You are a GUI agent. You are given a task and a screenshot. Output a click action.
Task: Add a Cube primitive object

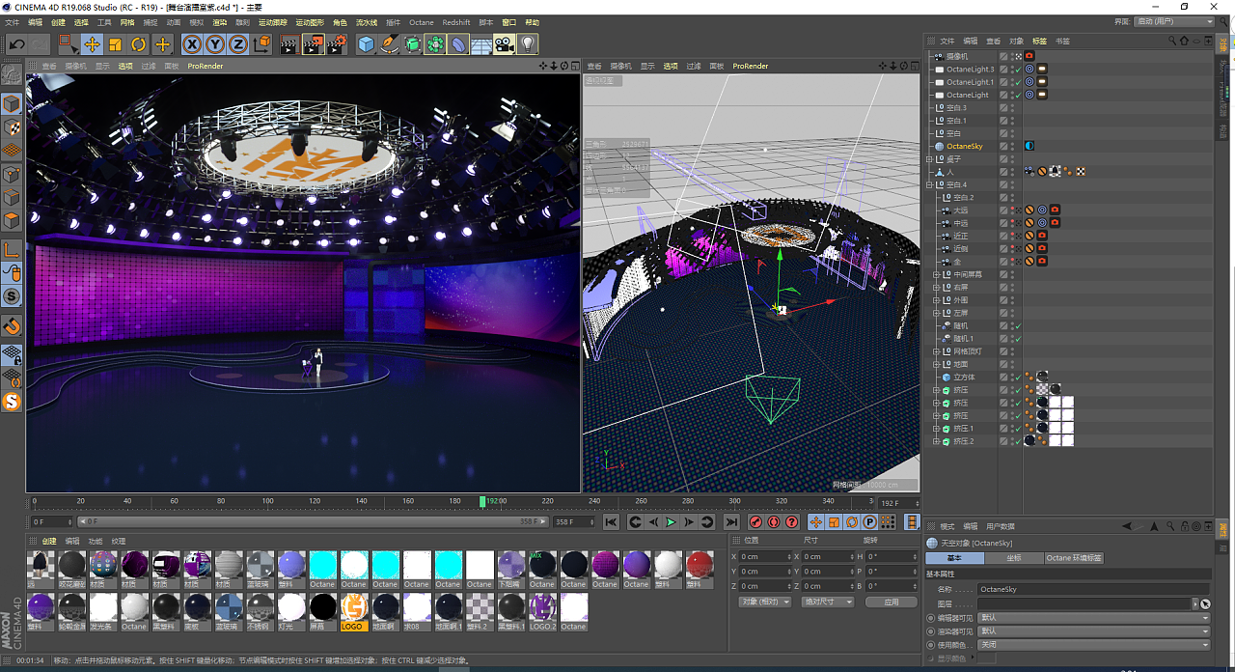366,44
